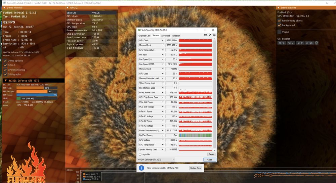This screenshot has height=183, width=336.
Task: Click the Reset button in GPU-Z
Action: click(211, 154)
